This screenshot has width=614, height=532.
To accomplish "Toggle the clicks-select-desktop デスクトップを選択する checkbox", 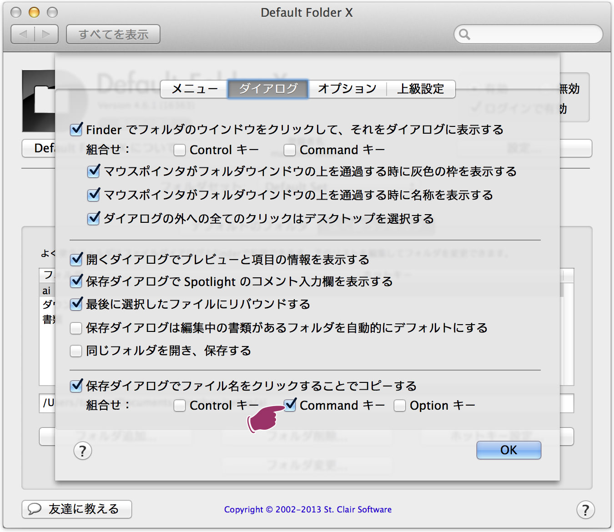I will pyautogui.click(x=94, y=219).
